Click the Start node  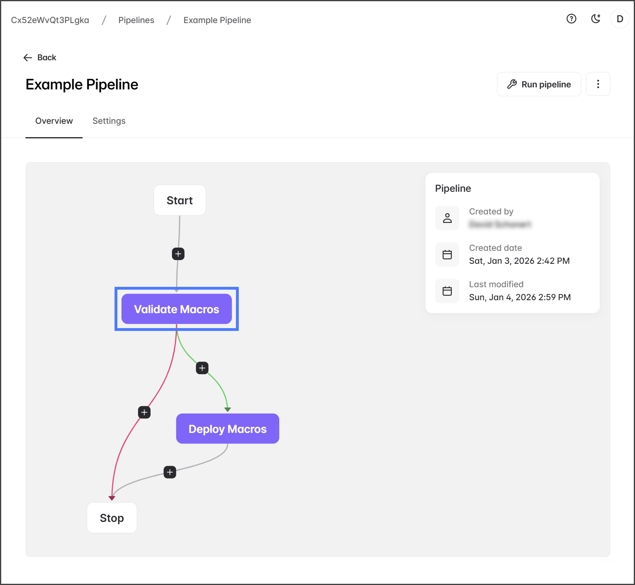tap(180, 200)
